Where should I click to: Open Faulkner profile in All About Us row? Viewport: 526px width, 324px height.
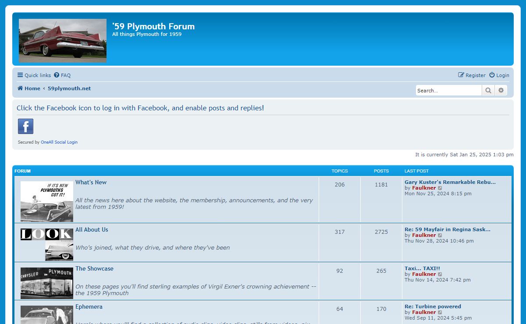pos(424,235)
